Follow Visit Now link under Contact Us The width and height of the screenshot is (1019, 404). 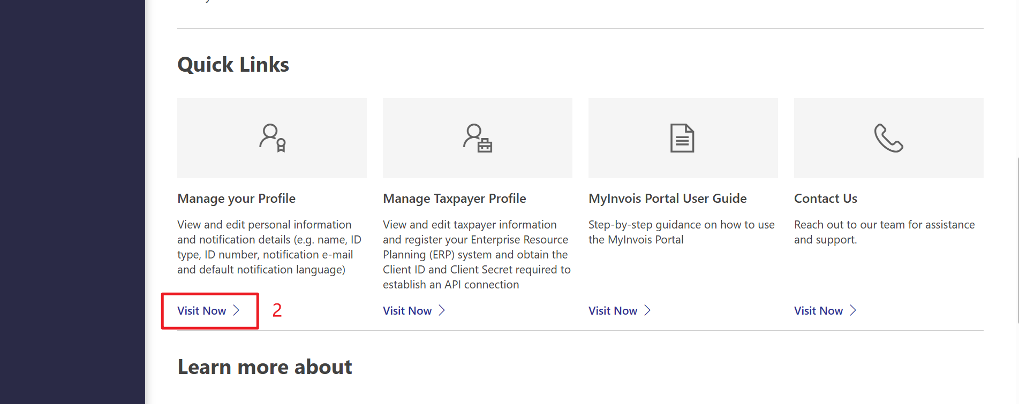819,311
